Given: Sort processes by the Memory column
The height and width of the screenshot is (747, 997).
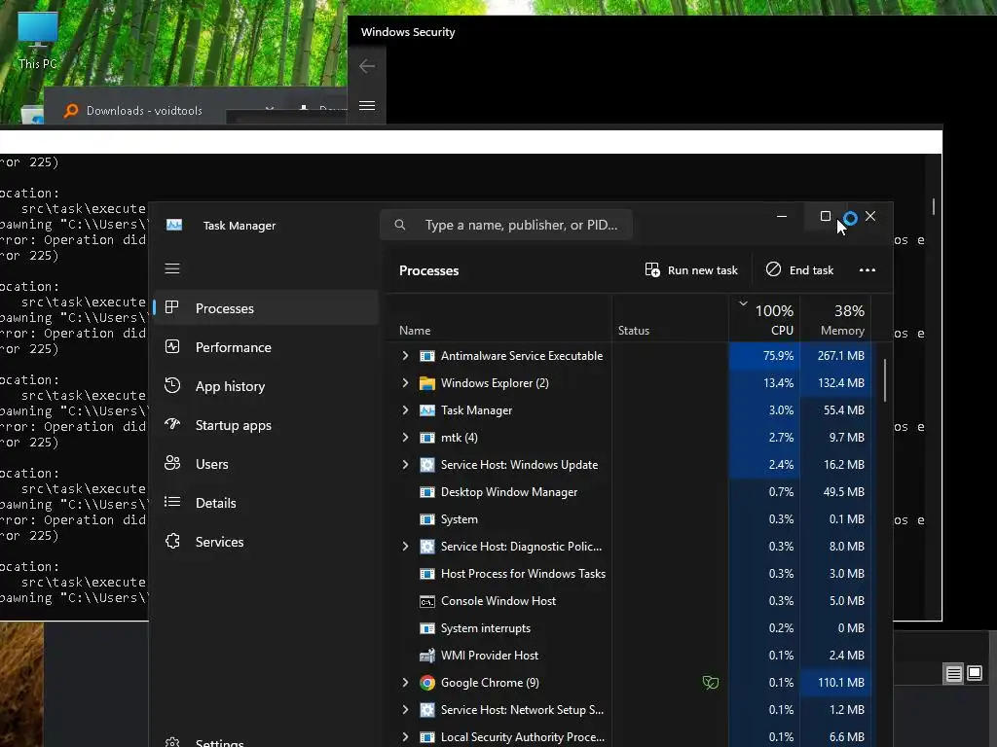Looking at the screenshot, I should pyautogui.click(x=835, y=319).
